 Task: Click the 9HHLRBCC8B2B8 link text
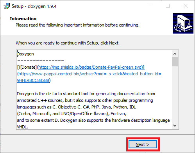33,80
